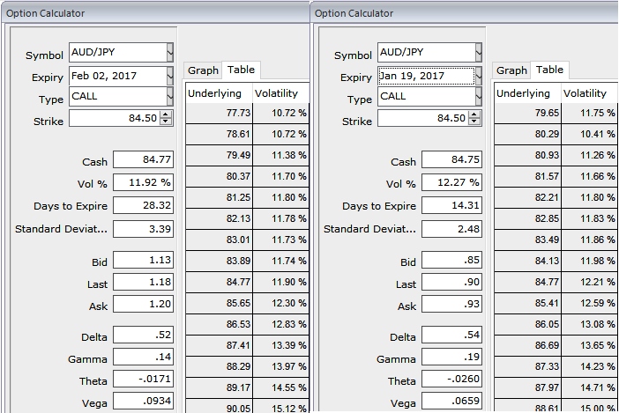
Task: Select volatility 14.55 % cell
Action: [280, 387]
